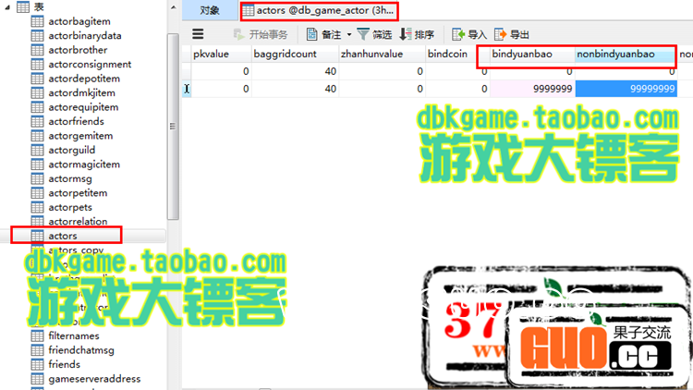Screen dimensions: 693x390
Task: Click the actorbagitem table icon
Action: (38, 21)
